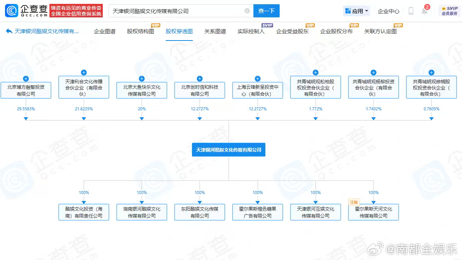This screenshot has width=462, height=260.
Task: Click the 29.5583% shareholding value
Action: 26,109
